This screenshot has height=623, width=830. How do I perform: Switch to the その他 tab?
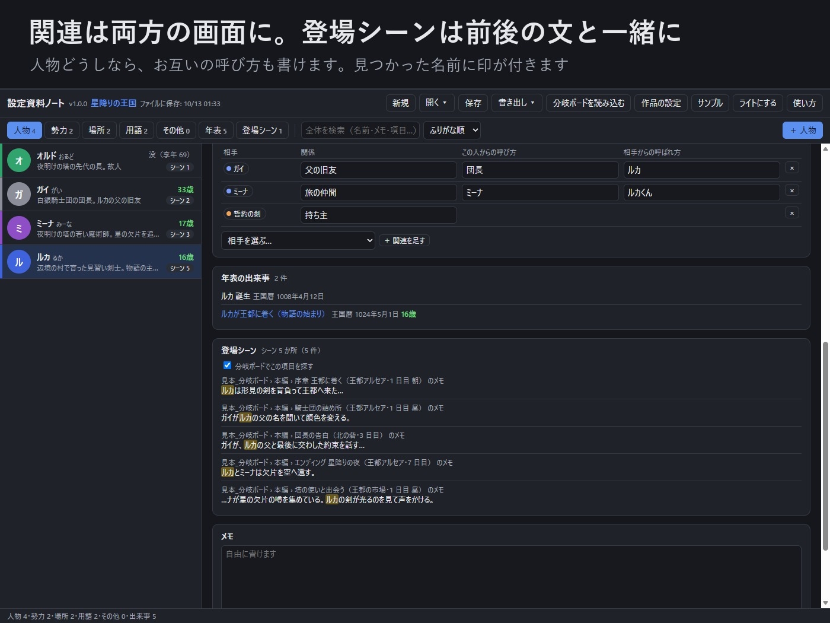[x=176, y=130]
